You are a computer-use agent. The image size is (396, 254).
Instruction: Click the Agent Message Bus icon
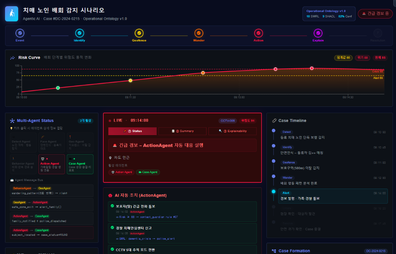coord(12,180)
